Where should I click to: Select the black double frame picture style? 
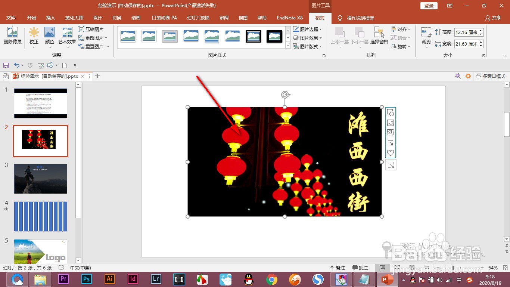click(253, 36)
